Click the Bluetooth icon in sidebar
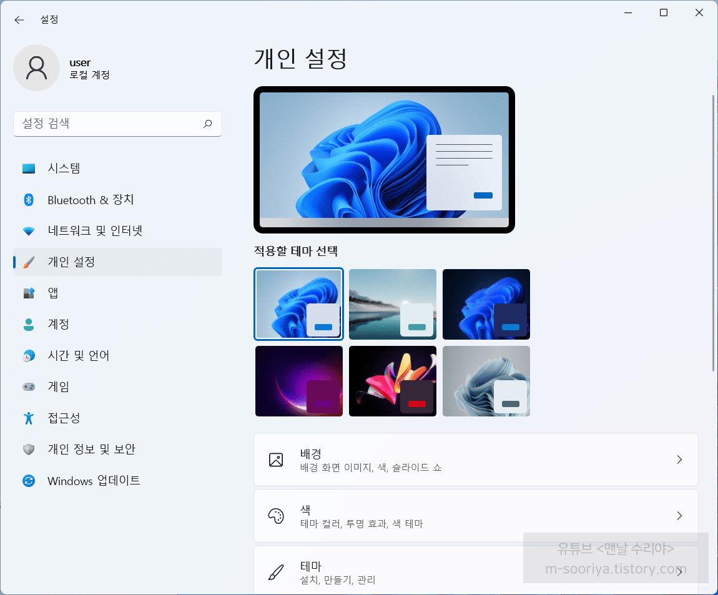 [x=29, y=200]
